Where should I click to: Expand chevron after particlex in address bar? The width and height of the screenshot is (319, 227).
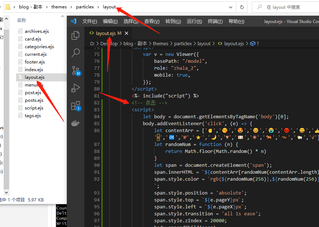click(x=98, y=7)
